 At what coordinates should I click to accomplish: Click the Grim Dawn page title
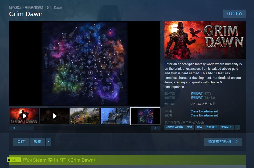tap(26, 14)
